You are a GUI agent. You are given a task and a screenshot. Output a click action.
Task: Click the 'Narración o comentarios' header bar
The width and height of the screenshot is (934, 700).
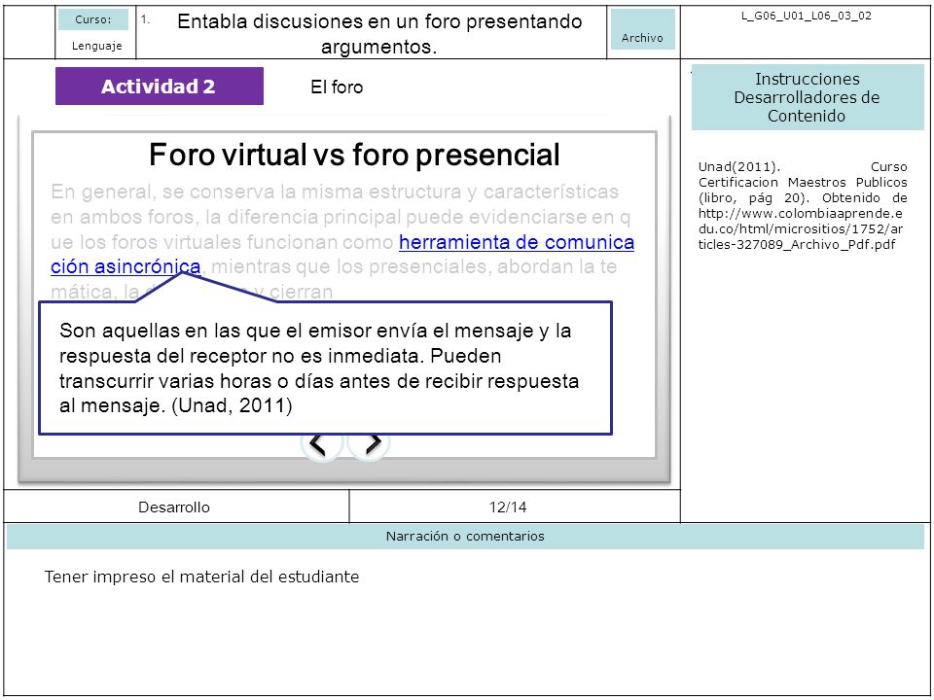pyautogui.click(x=465, y=537)
